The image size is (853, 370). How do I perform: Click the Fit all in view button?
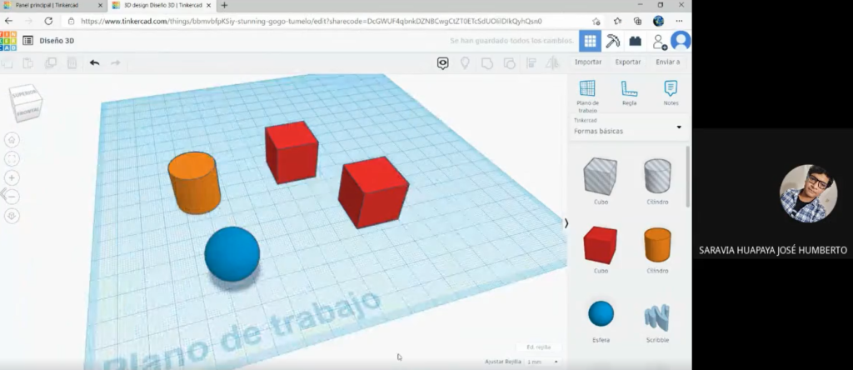[x=12, y=159]
